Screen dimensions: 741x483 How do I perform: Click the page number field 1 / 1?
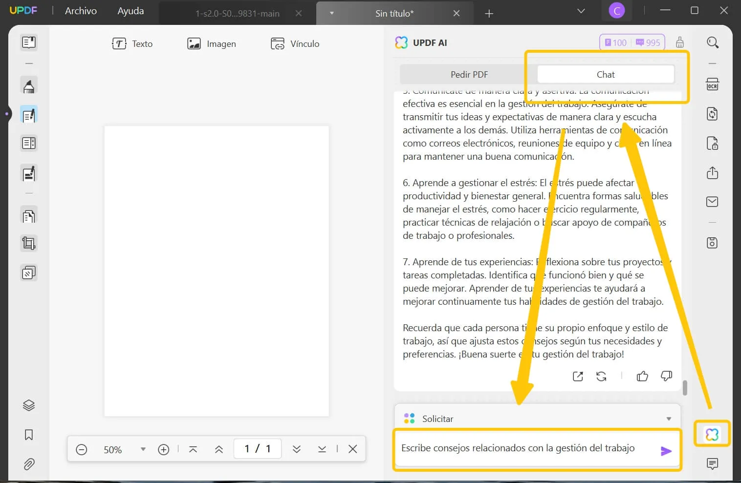click(258, 448)
